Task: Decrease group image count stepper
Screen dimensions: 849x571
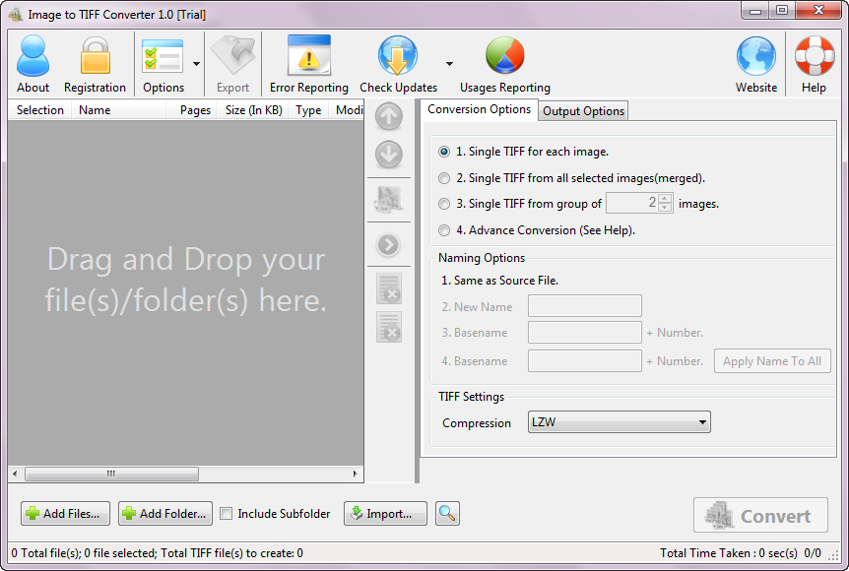Action: (666, 208)
